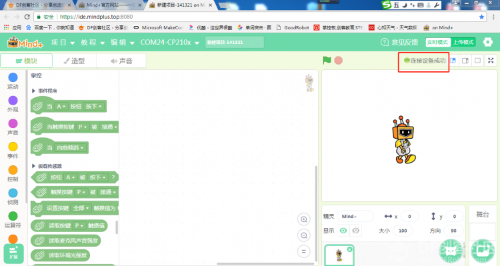Screen dimensions: 500x266
Task: Select the 运算符 operators category
Action: [x=13, y=220]
